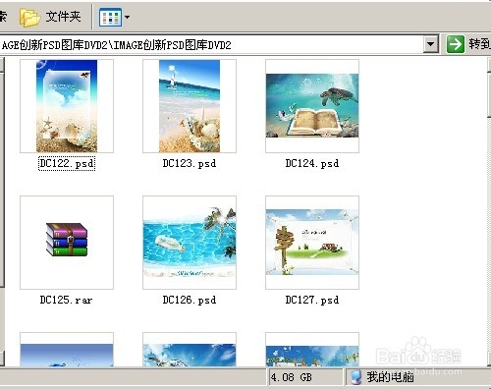The width and height of the screenshot is (491, 389).
Task: Click the DC125.rar file name
Action: tap(66, 300)
